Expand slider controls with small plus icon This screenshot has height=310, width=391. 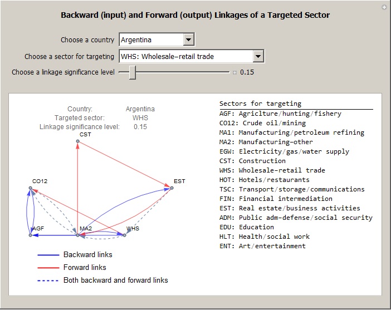(x=234, y=72)
